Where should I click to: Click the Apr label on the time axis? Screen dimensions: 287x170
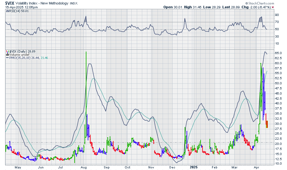257,167
